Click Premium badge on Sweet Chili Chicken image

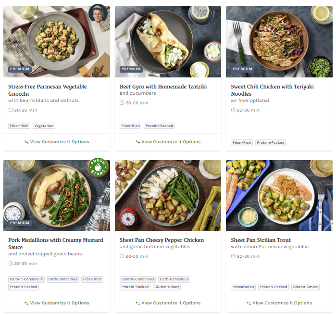point(242,69)
